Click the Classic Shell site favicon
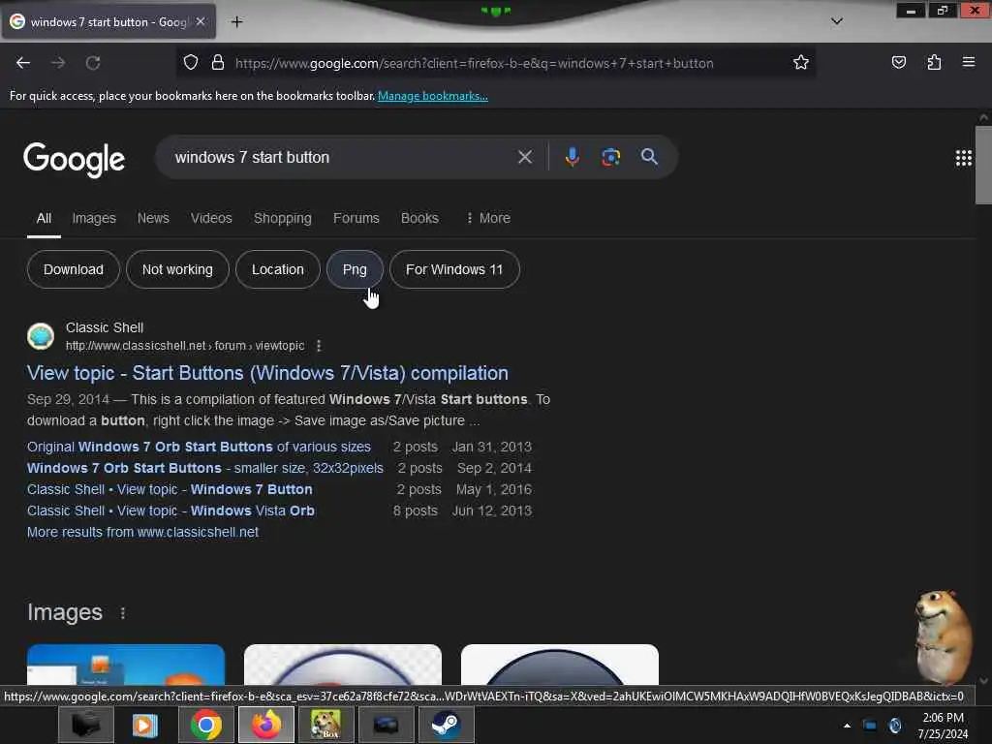The height and width of the screenshot is (744, 992). [41, 336]
